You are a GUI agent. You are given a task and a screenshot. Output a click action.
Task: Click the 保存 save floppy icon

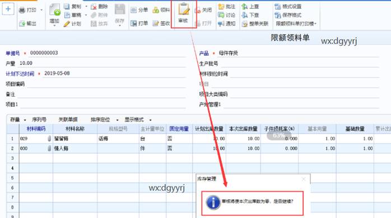(x=120, y=10)
